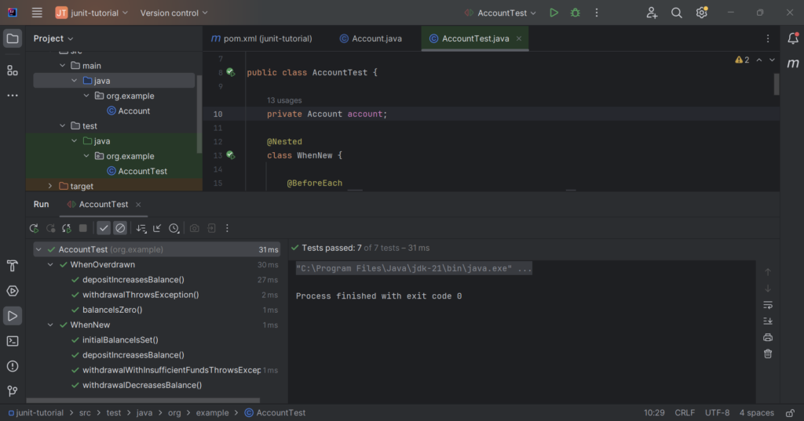
Task: Click UTF-8 encoding in status bar
Action: pos(717,413)
